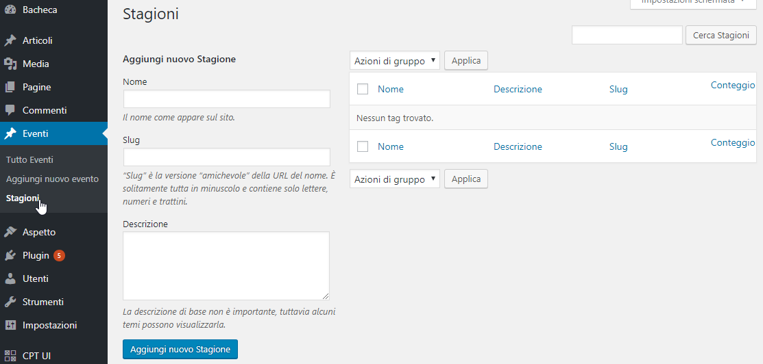This screenshot has height=364, width=763.
Task: Click the Commenti speech bubble icon
Action: point(10,110)
